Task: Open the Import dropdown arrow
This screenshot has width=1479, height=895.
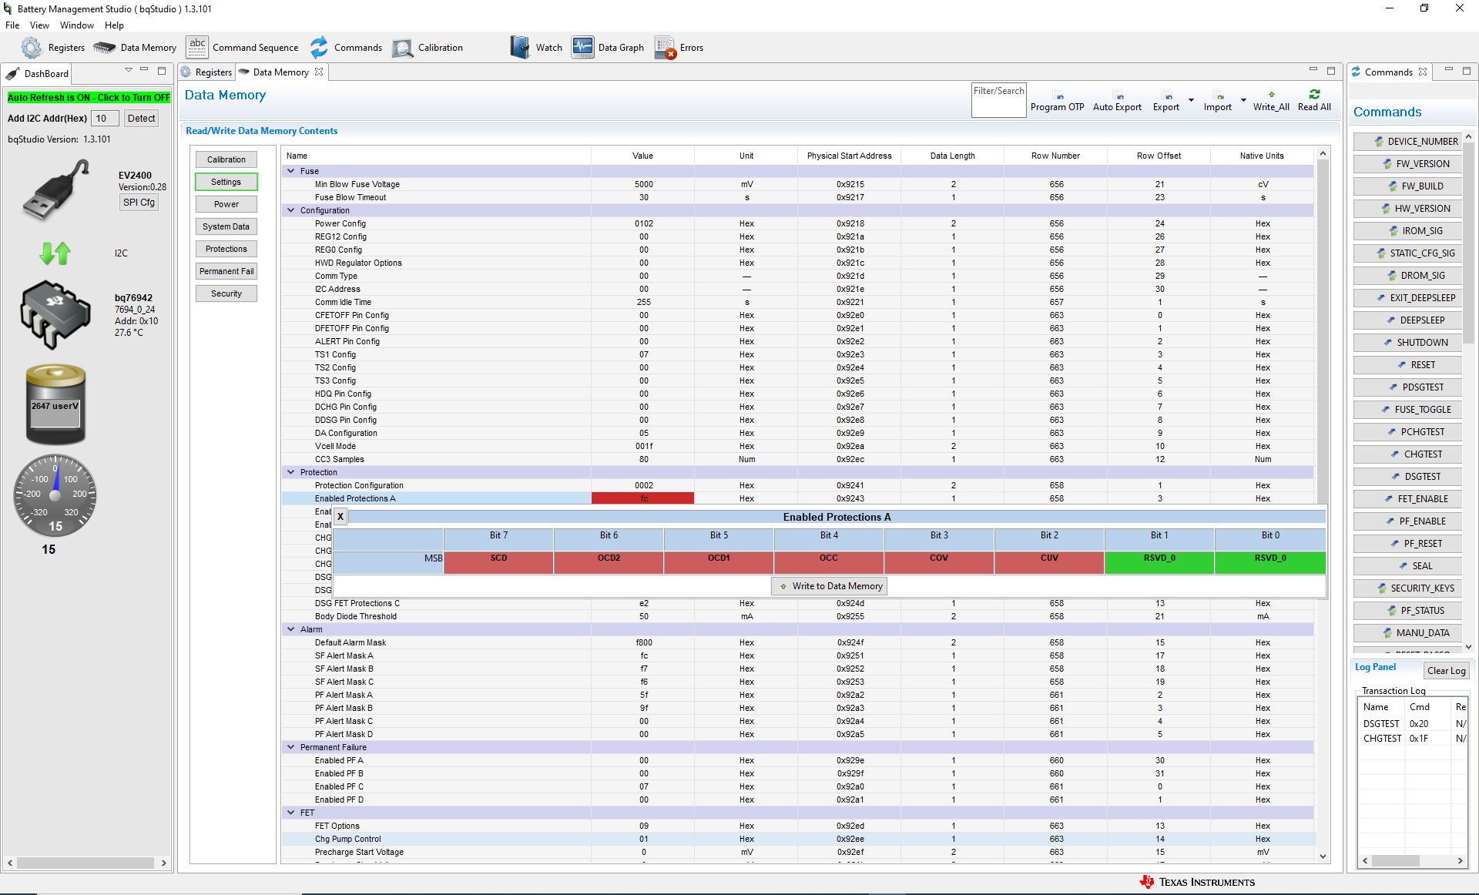Action: (1243, 100)
